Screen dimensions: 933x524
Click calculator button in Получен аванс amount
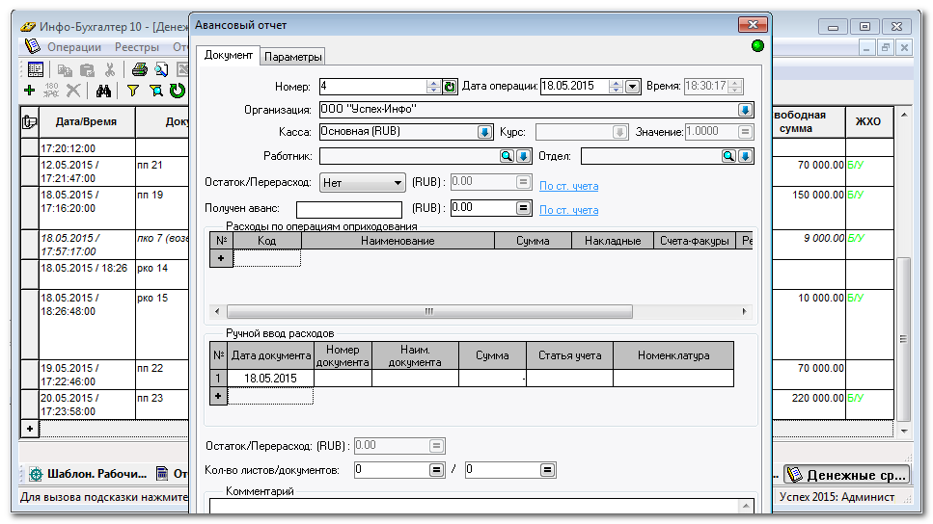[x=524, y=208]
